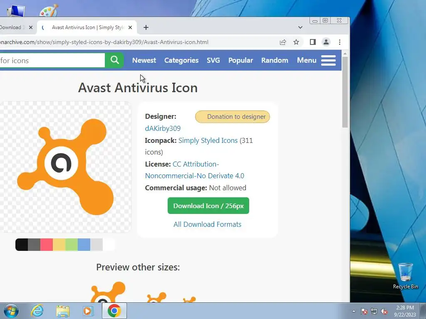Click the Preview other sizes heading
Image resolution: width=426 pixels, height=319 pixels.
pos(138,267)
